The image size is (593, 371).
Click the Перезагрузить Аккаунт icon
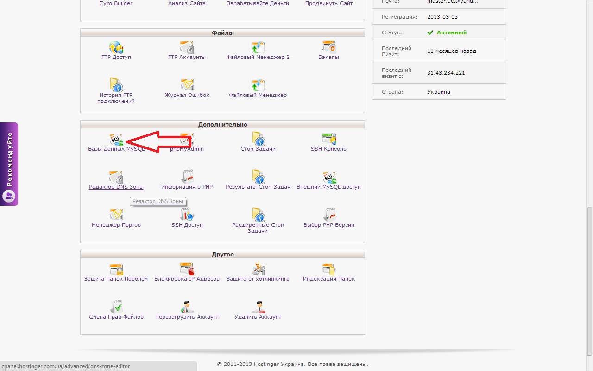click(x=187, y=307)
